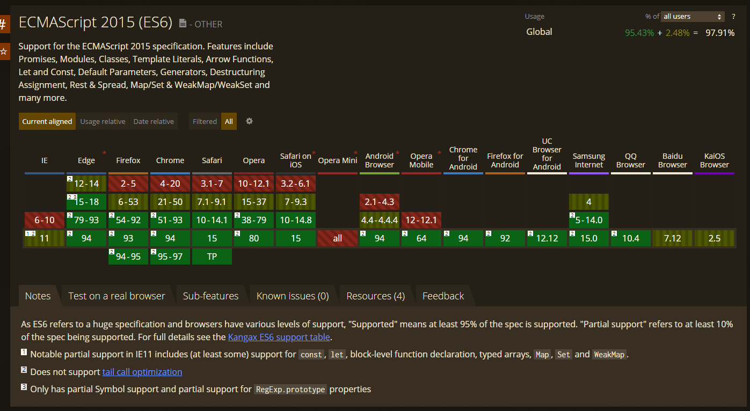
Task: Select the Firefox 6-53 version cell
Action: (128, 202)
